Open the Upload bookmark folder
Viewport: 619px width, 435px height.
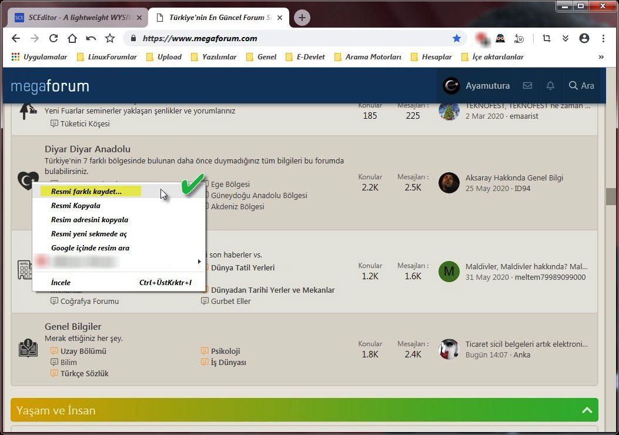click(164, 57)
